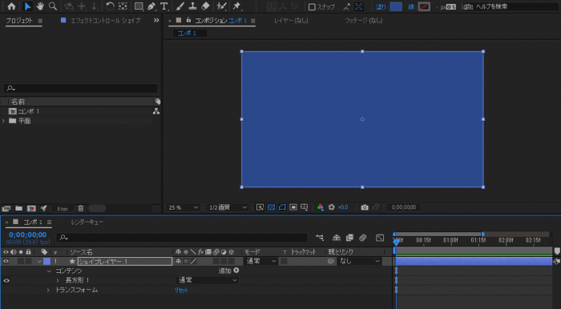Switch to the プロジェクト tab

[19, 21]
